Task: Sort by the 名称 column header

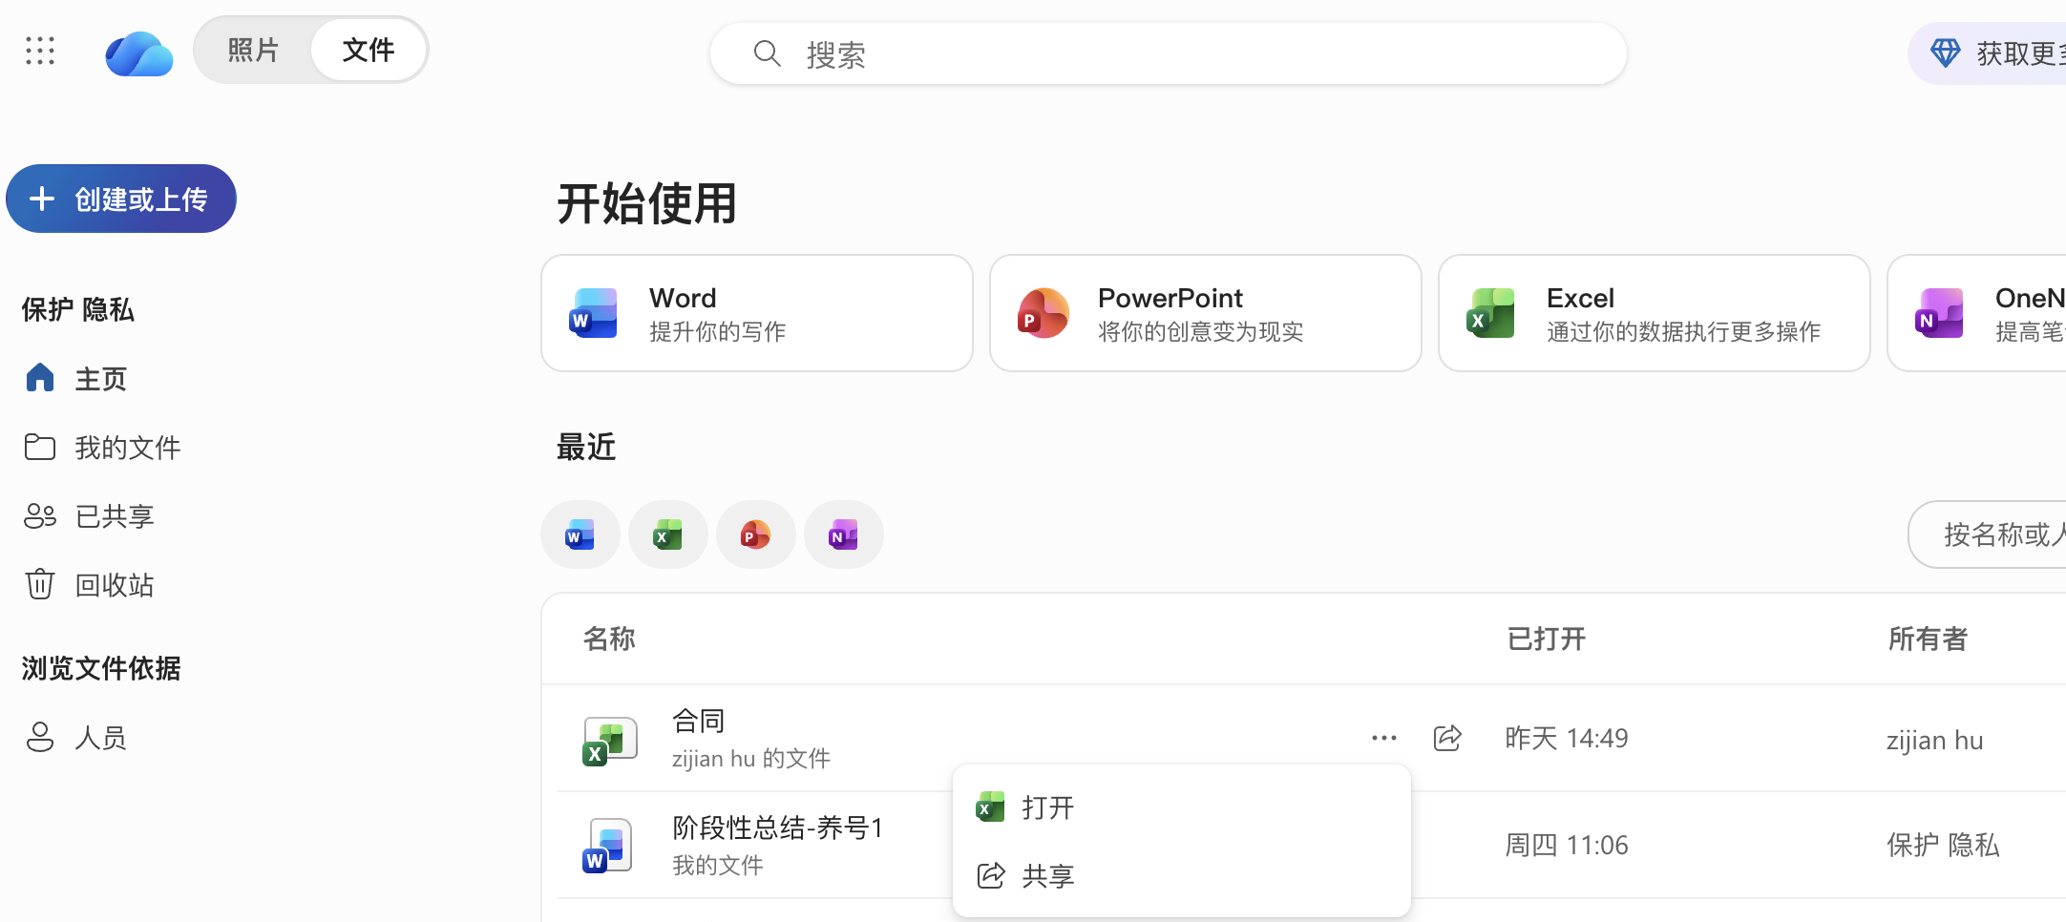Action: coord(609,639)
